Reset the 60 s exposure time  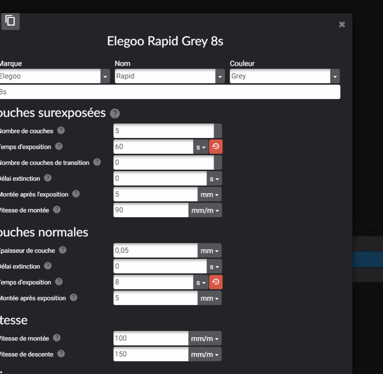click(x=216, y=147)
